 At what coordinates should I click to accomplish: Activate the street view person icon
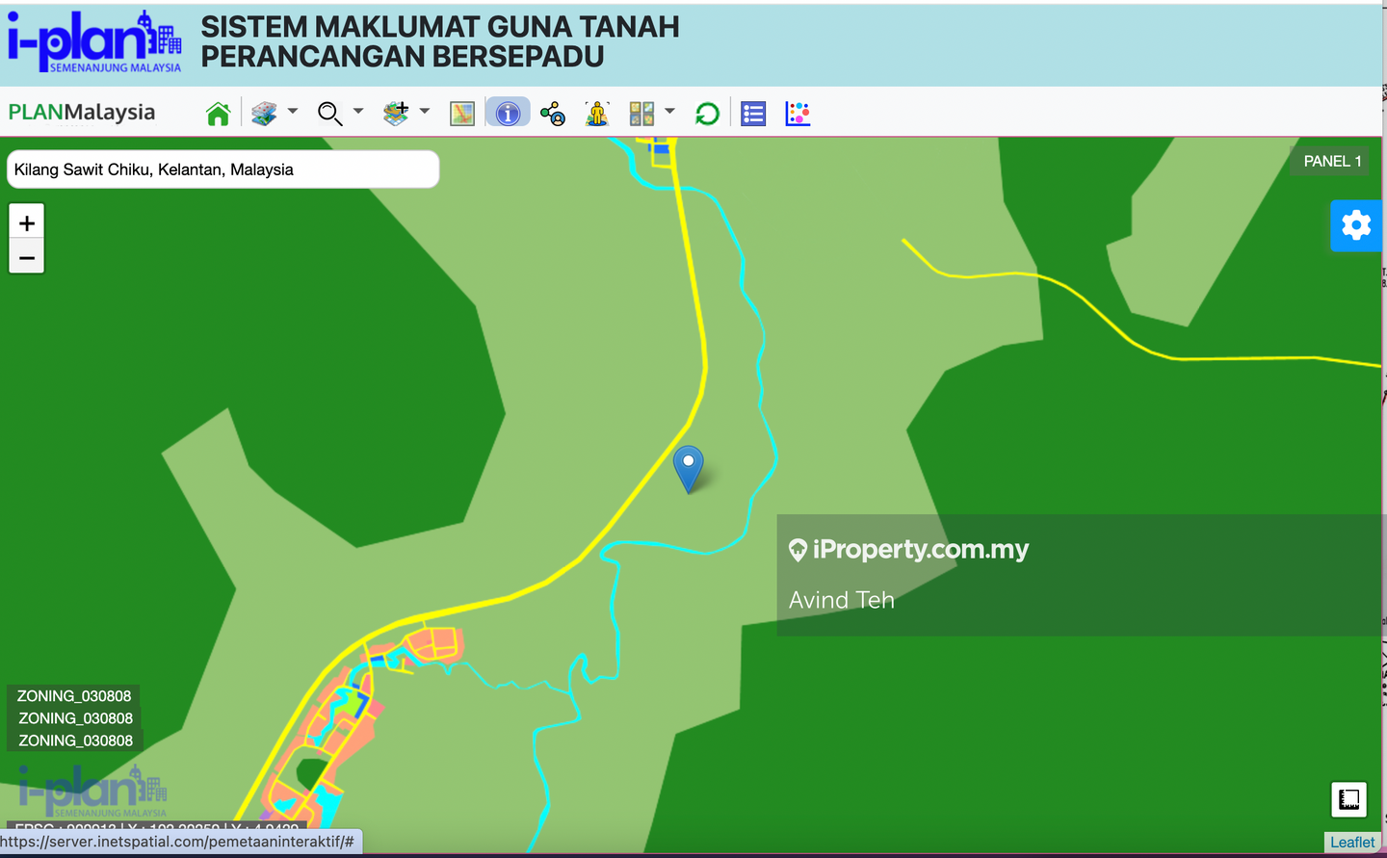point(597,114)
